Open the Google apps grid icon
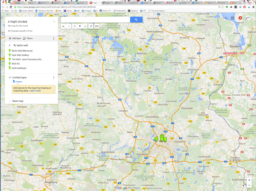 (232, 18)
